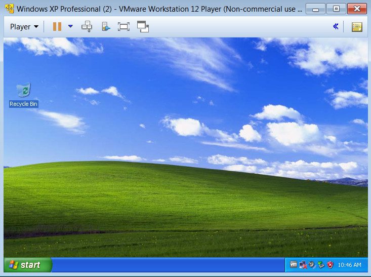Maximize the VMware Player window
The width and height of the screenshot is (371, 277).
click(x=336, y=9)
